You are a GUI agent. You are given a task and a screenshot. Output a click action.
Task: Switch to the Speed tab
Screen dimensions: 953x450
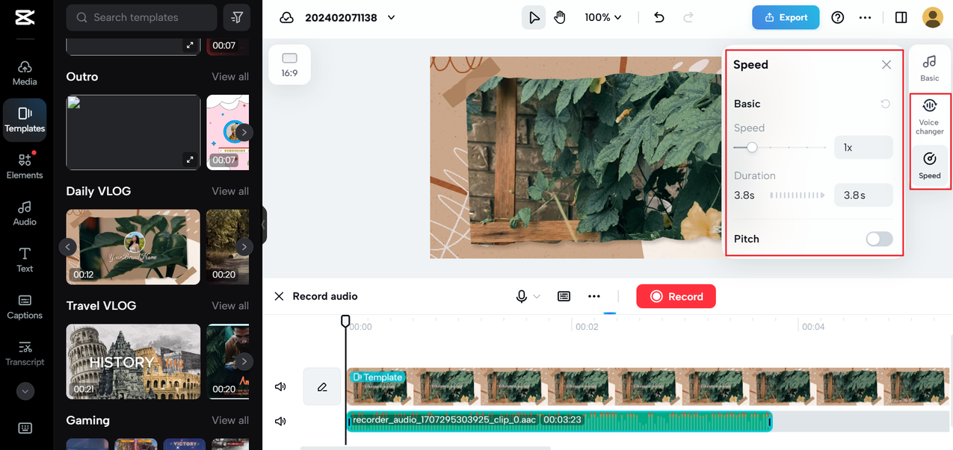[930, 165]
